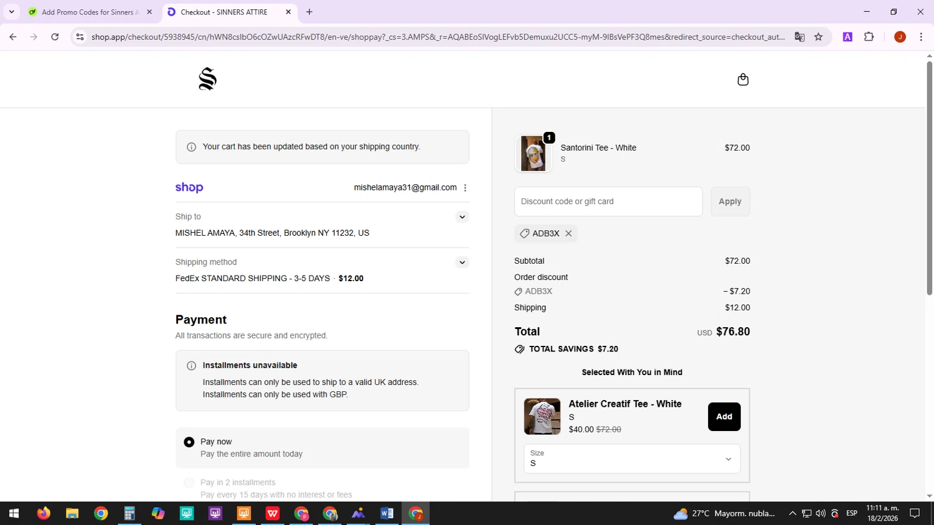The image size is (934, 525).
Task: Close the Add Promo Codes tab
Action: coord(149,12)
